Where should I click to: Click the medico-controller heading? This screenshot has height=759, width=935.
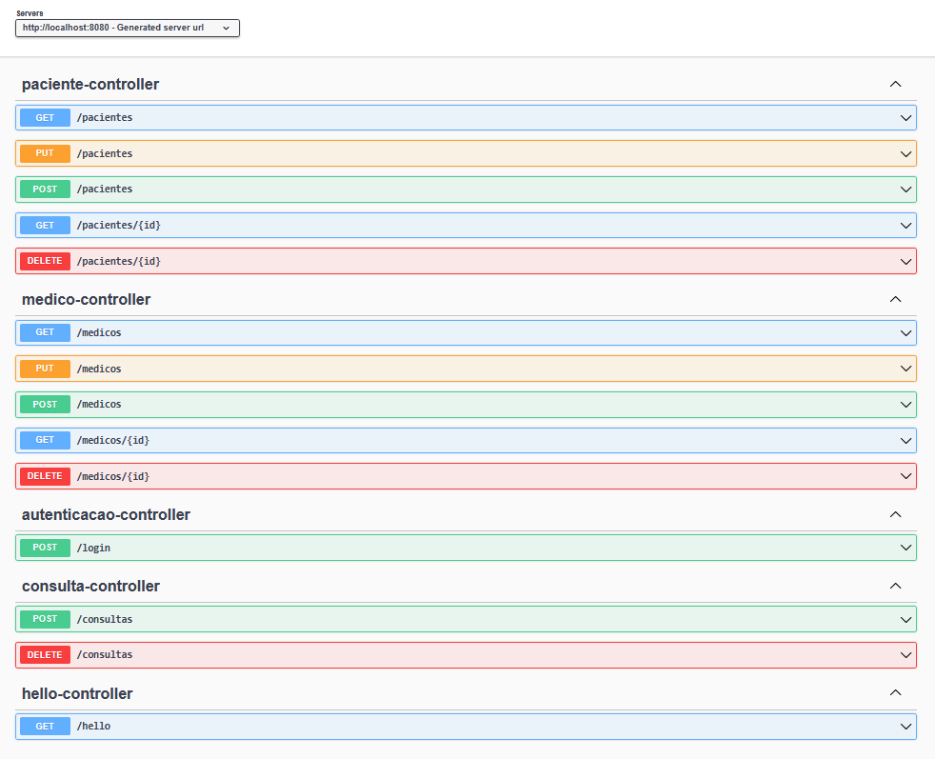click(86, 299)
